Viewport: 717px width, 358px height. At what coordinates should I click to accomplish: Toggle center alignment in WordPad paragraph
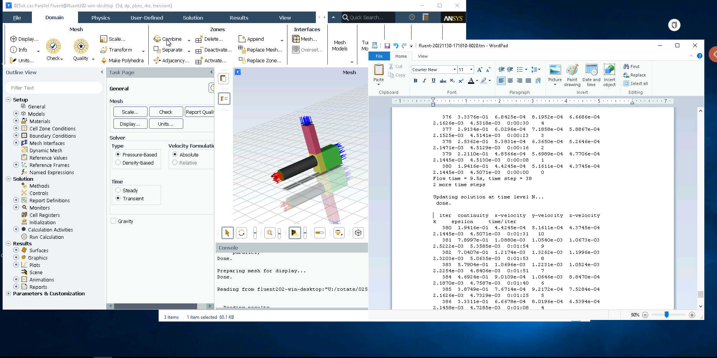point(510,80)
